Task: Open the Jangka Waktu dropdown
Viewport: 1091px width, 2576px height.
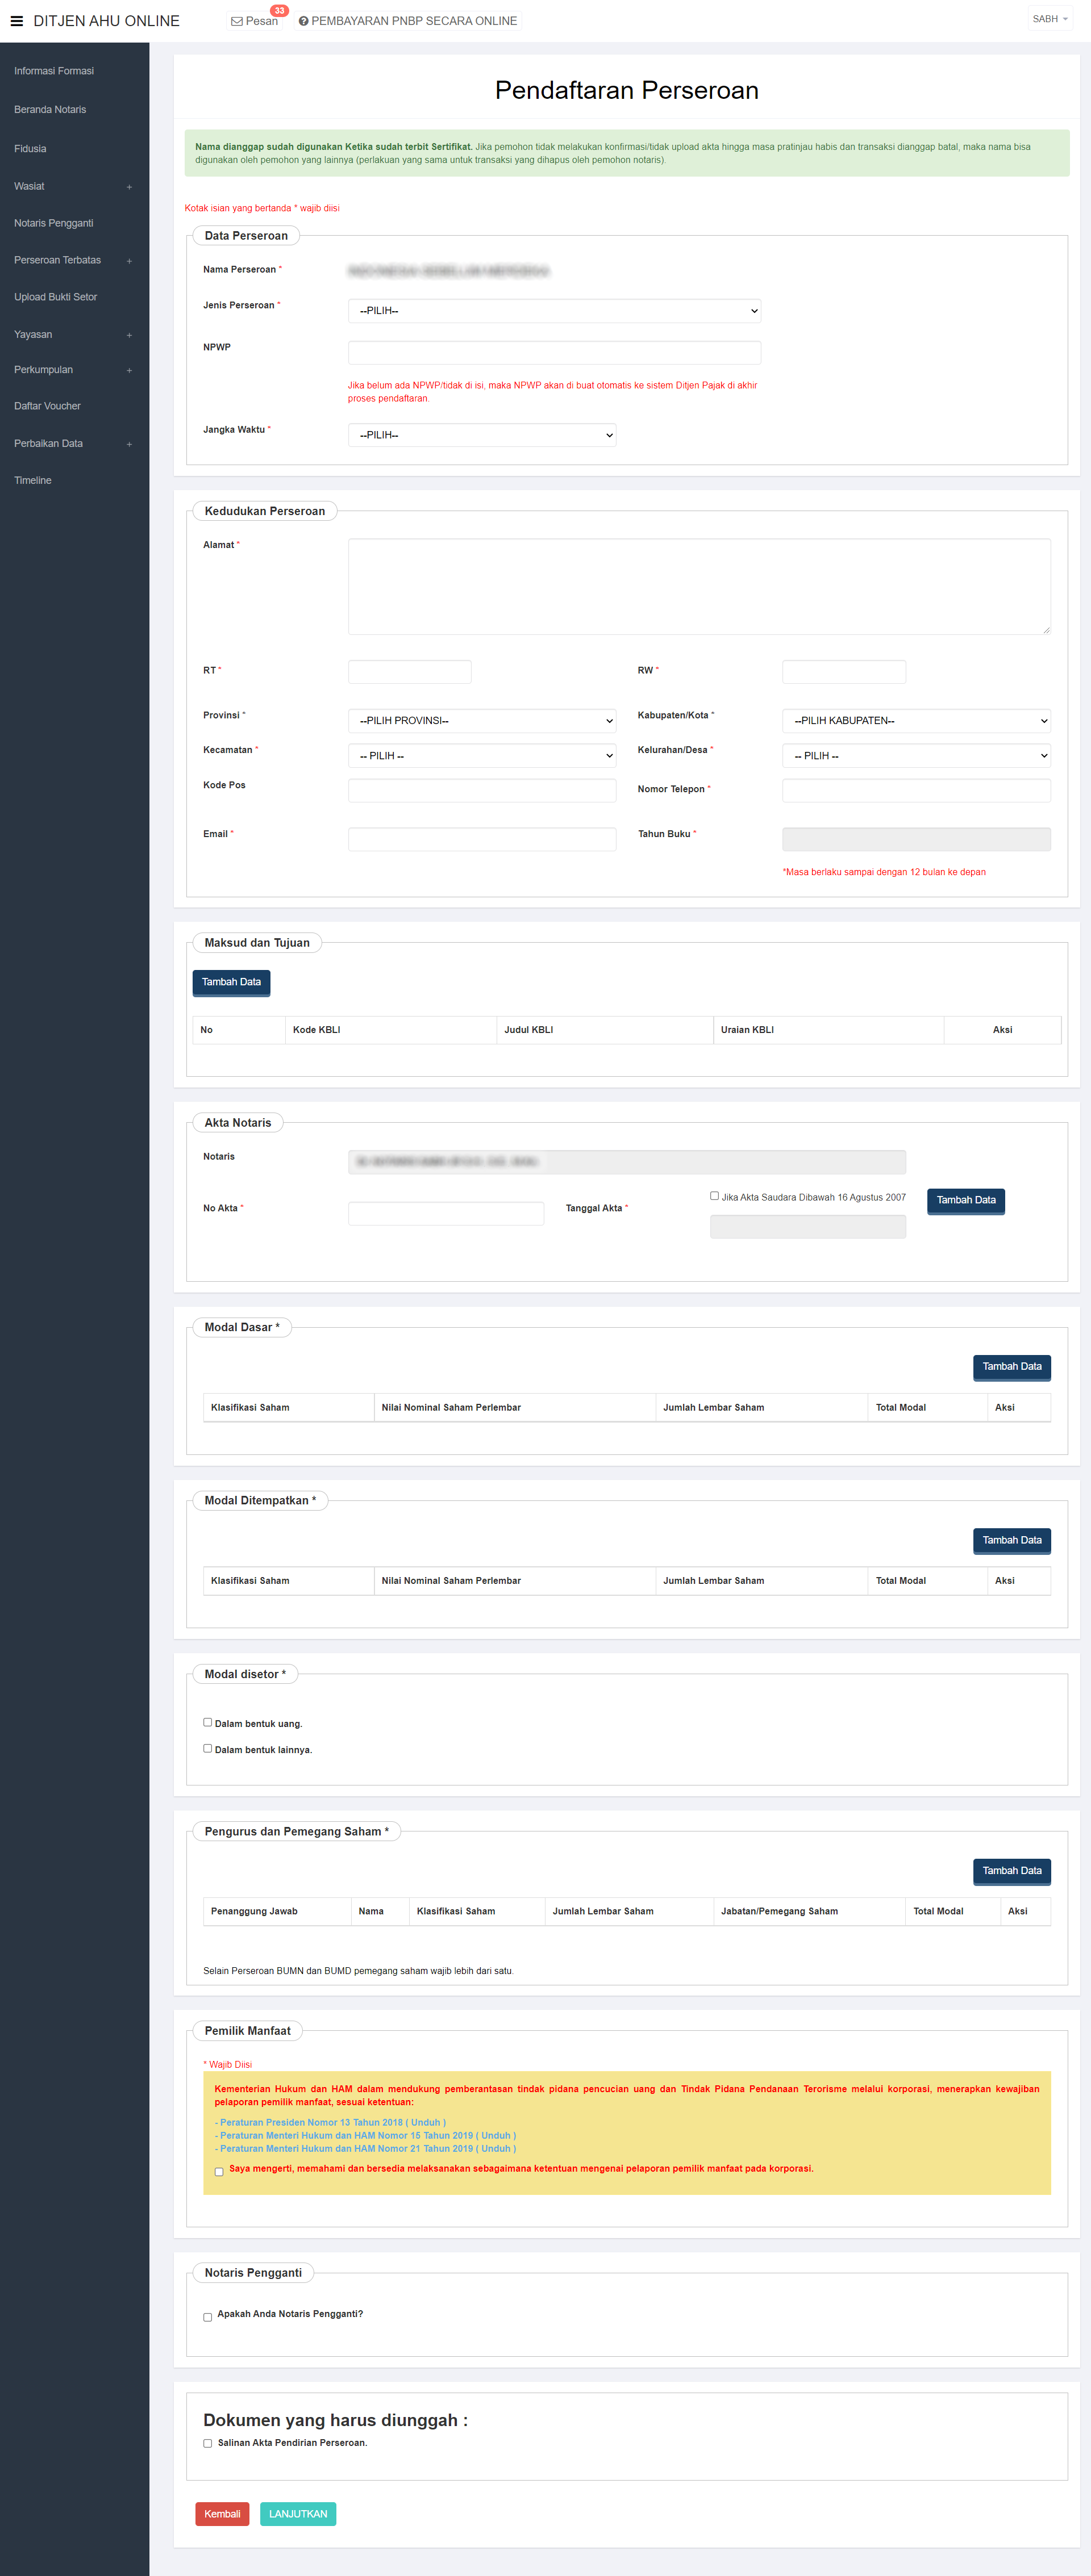Action: pyautogui.click(x=481, y=435)
